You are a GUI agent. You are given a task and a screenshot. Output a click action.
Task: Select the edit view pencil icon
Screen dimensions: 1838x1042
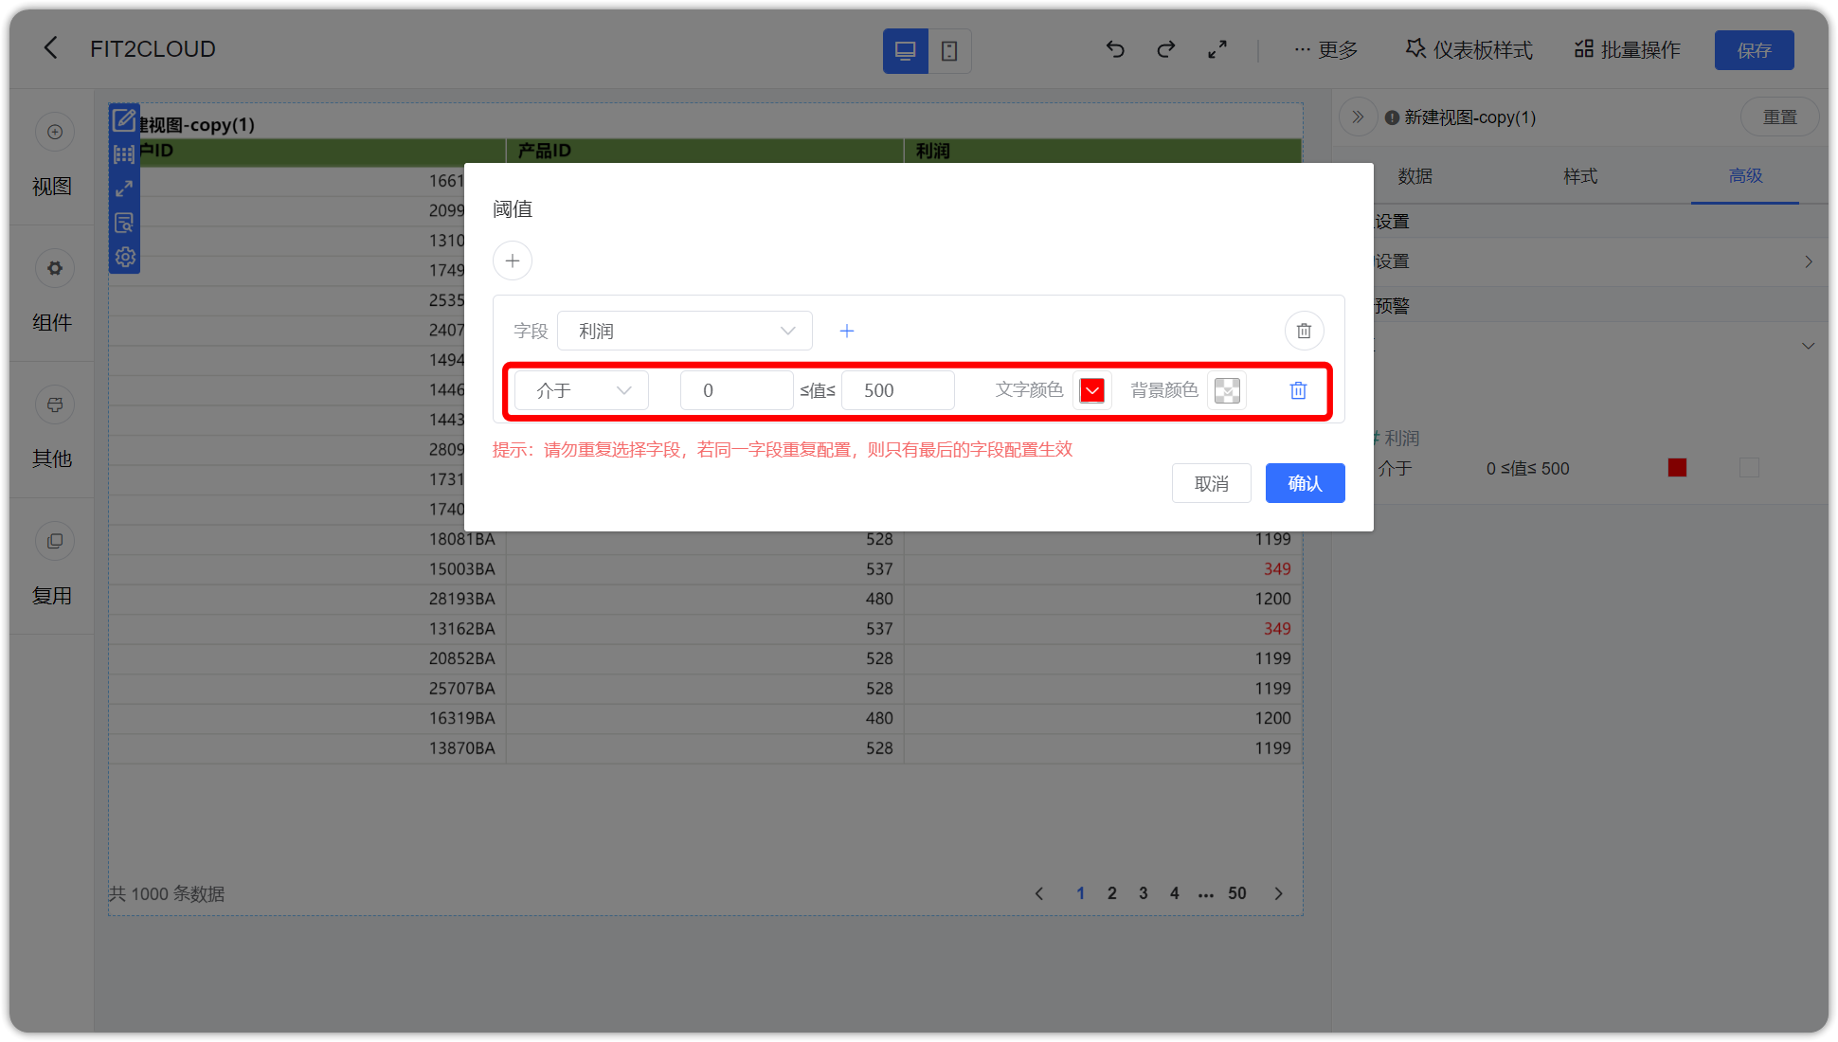tap(124, 119)
